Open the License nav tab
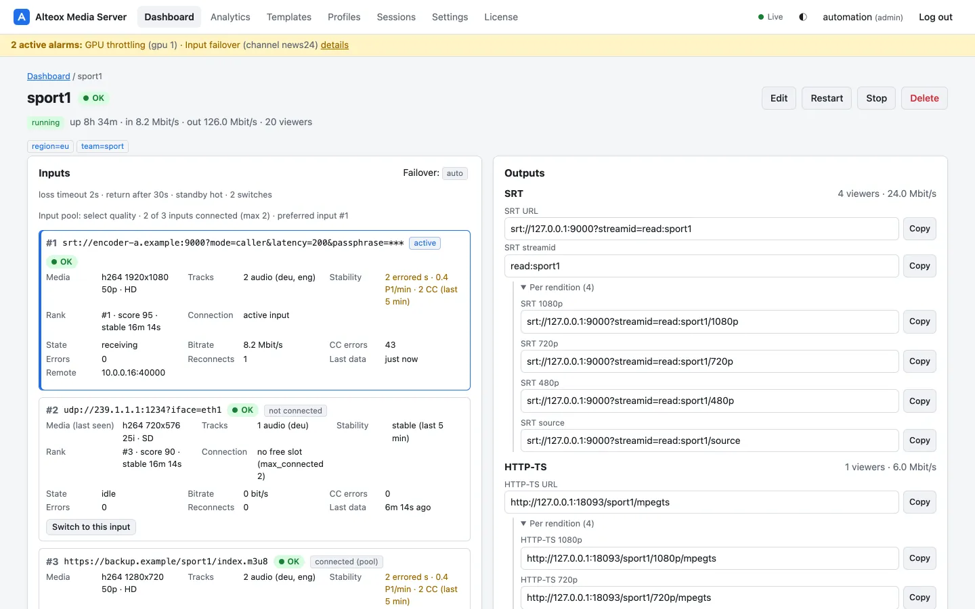 click(501, 17)
